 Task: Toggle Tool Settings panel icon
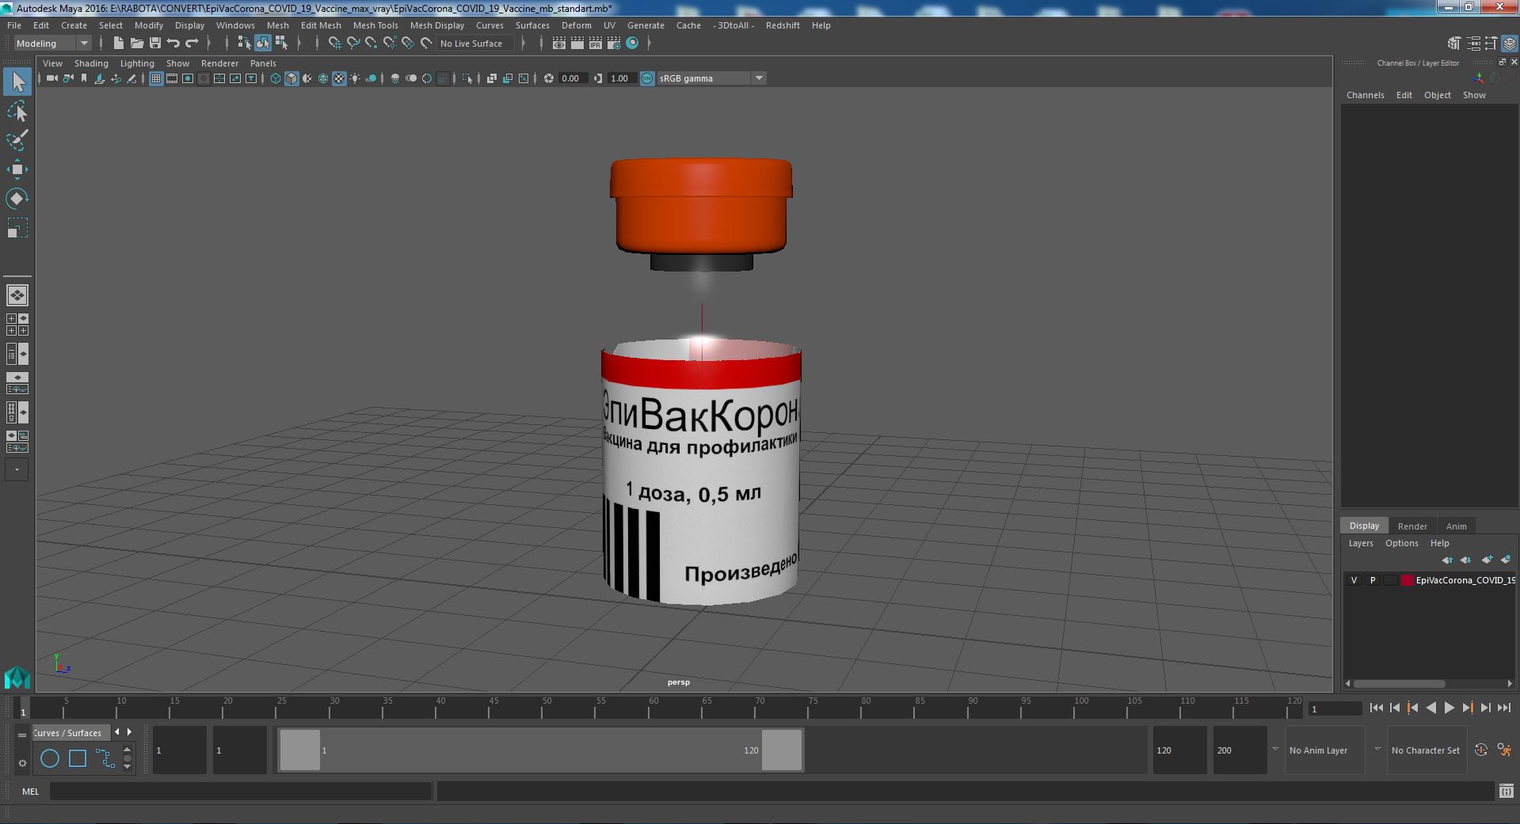point(1491,44)
